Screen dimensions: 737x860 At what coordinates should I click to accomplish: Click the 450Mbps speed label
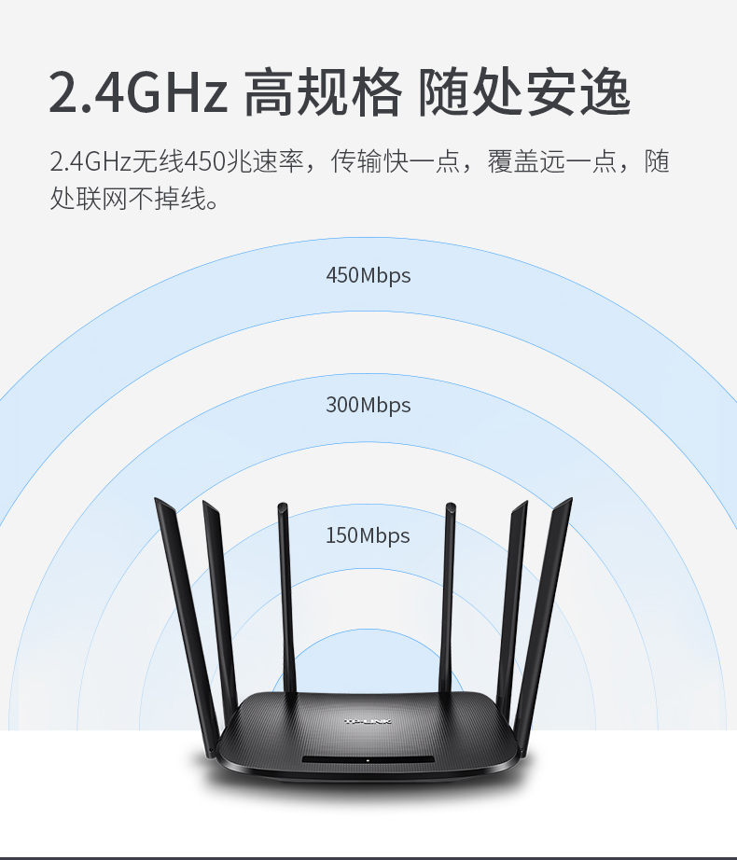click(368, 275)
